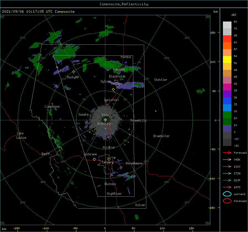This screenshot has width=248, height=232.
Task: Click the Composite_Reflectivity title
Action: point(124,4)
